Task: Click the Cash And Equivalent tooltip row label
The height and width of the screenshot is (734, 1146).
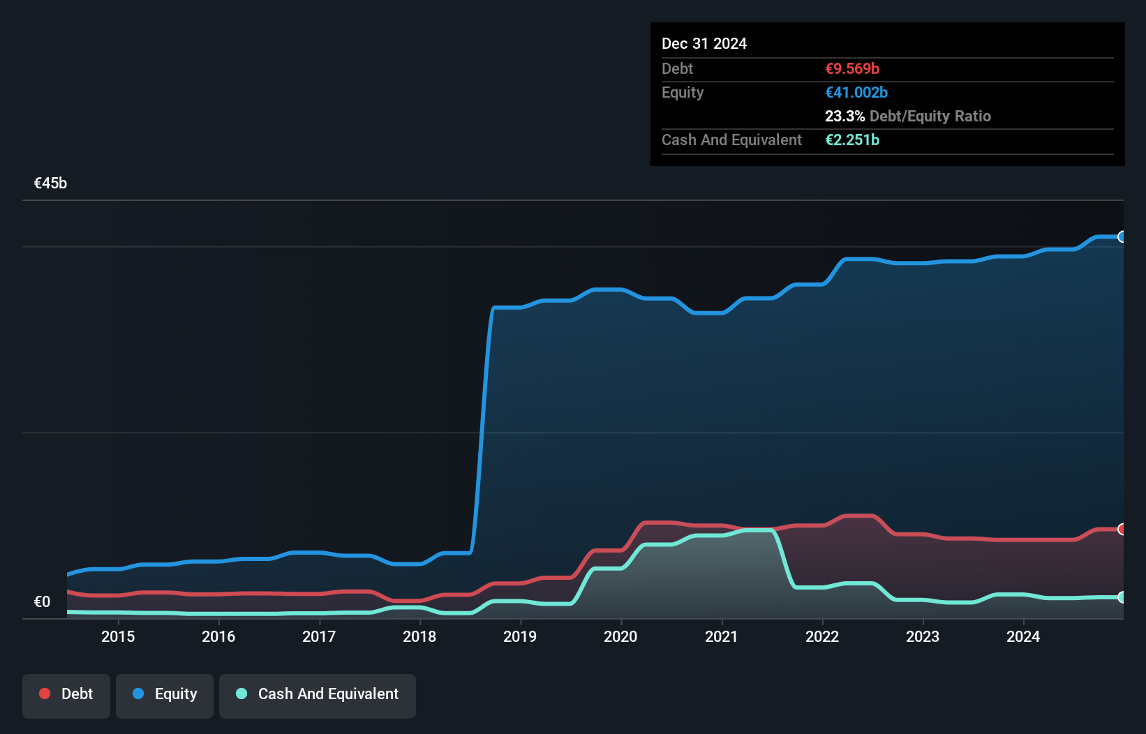Action: (x=731, y=140)
